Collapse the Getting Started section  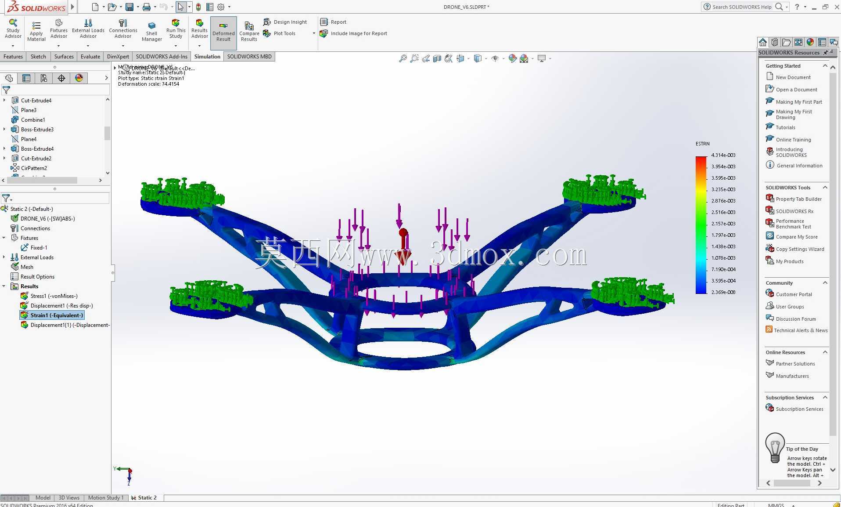(825, 66)
